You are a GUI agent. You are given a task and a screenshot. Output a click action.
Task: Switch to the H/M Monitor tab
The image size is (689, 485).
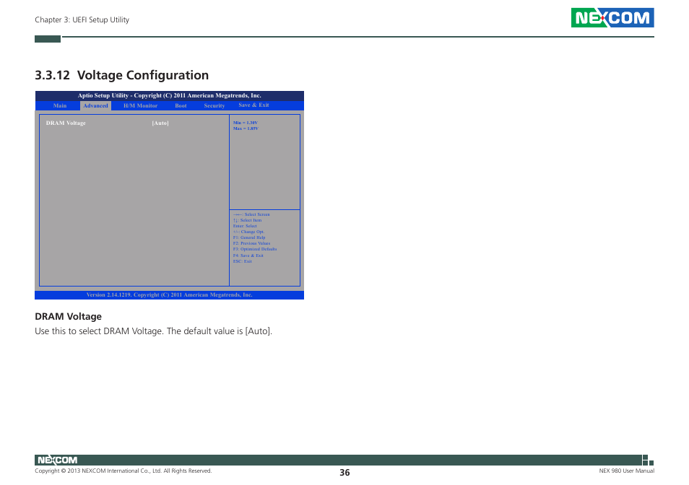140,106
